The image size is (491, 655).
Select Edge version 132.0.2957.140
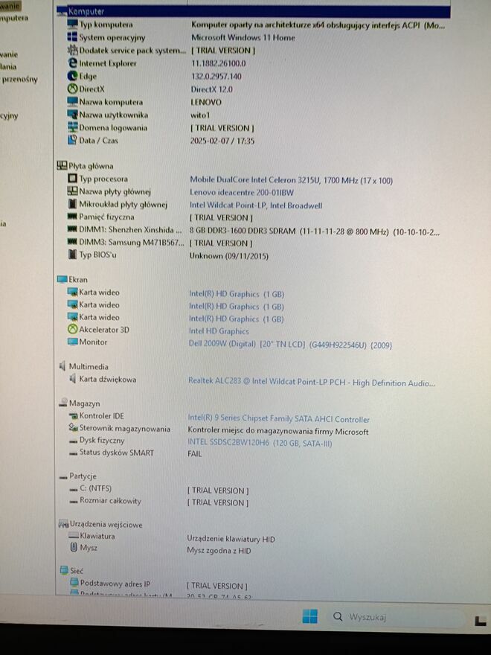pyautogui.click(x=216, y=77)
